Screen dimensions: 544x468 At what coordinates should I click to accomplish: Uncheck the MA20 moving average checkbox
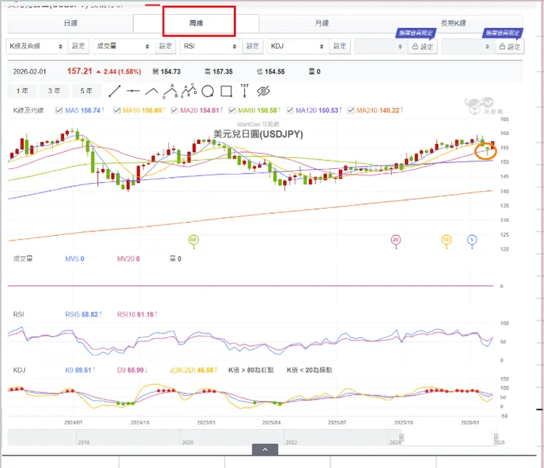pos(174,110)
